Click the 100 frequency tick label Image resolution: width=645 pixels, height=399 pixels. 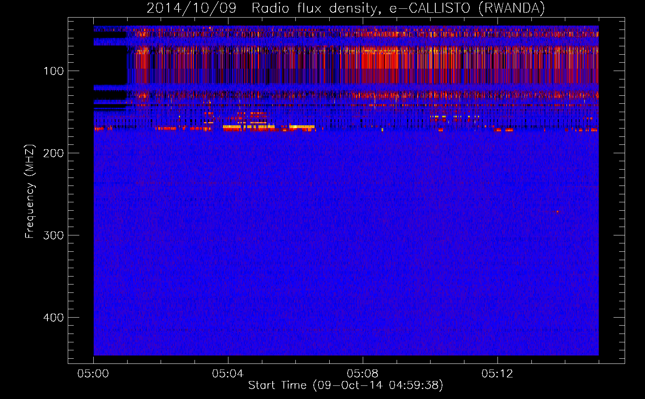54,71
